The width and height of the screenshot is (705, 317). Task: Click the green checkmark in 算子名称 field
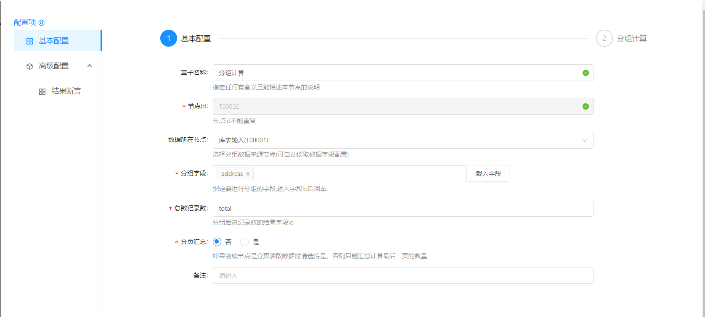[586, 73]
